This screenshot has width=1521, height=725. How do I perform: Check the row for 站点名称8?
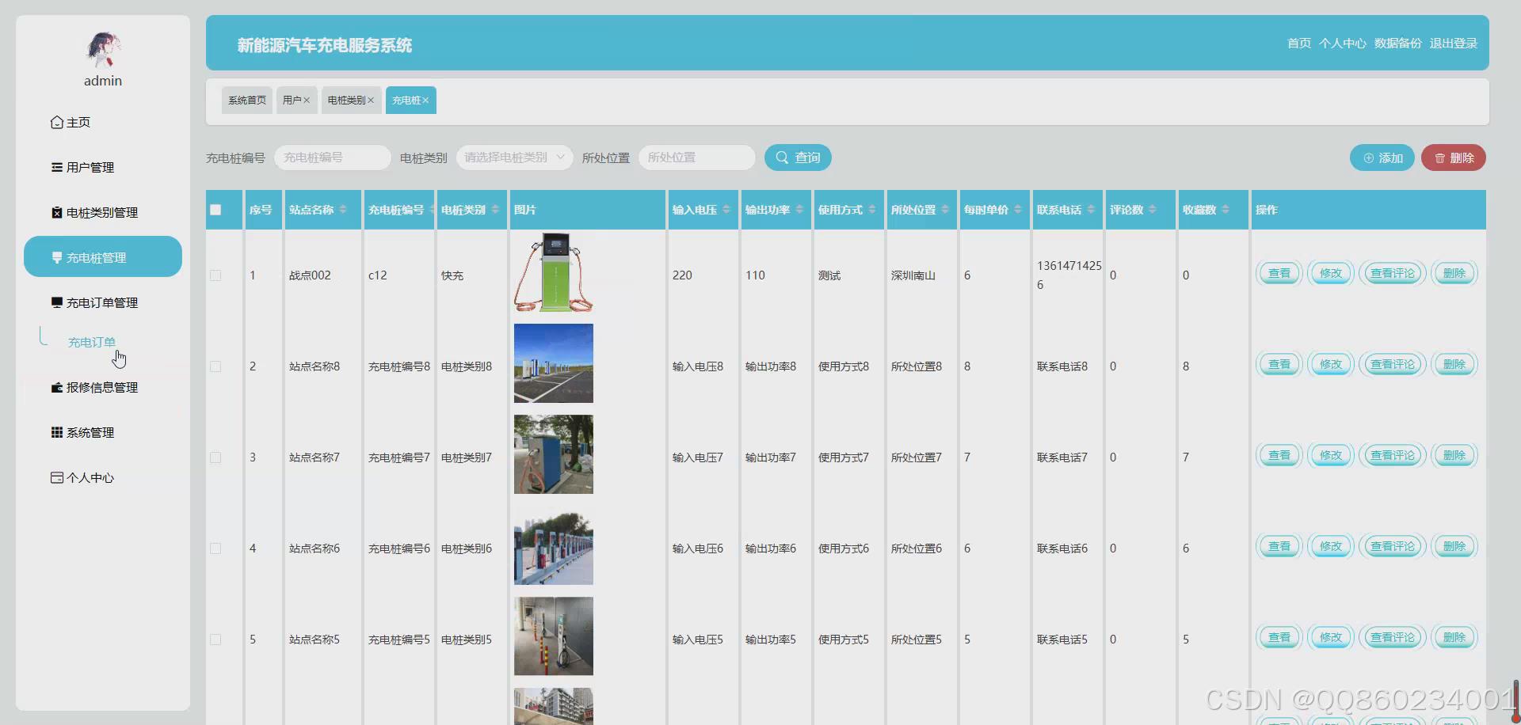tap(215, 366)
